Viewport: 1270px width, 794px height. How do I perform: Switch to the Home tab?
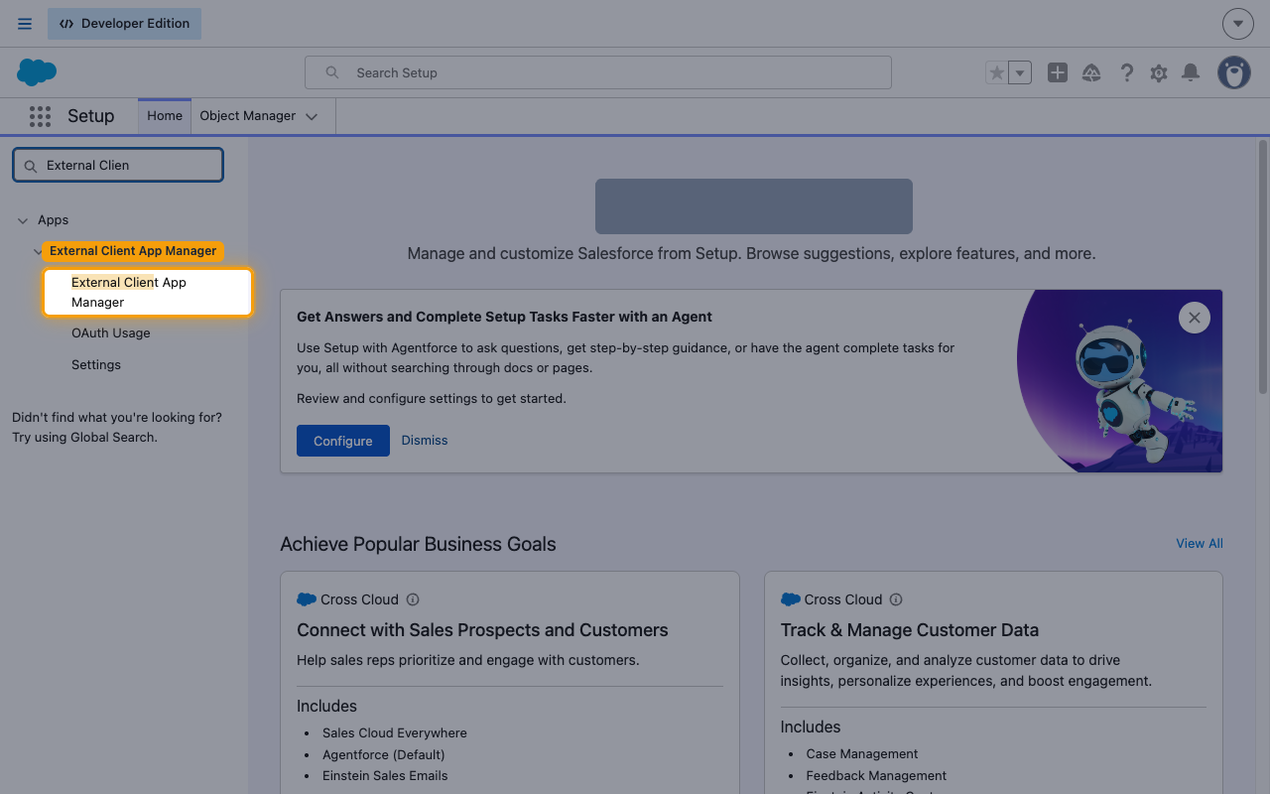(x=165, y=116)
